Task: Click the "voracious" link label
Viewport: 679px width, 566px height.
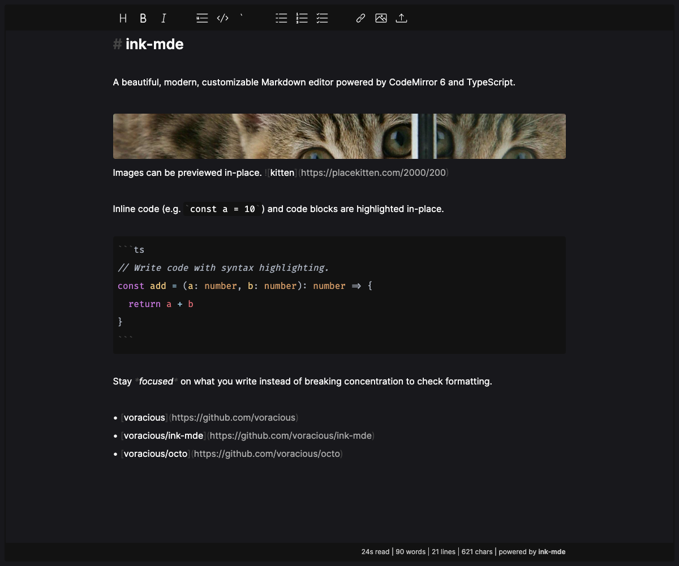Action: pyautogui.click(x=145, y=418)
